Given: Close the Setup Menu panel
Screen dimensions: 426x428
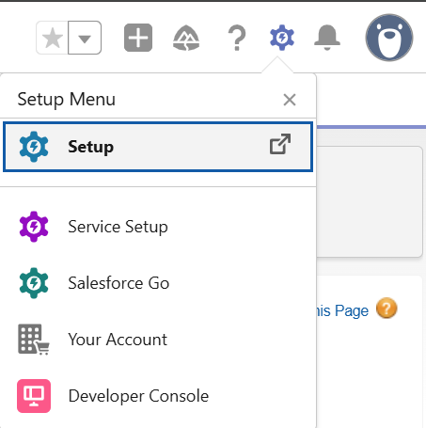Looking at the screenshot, I should point(290,100).
